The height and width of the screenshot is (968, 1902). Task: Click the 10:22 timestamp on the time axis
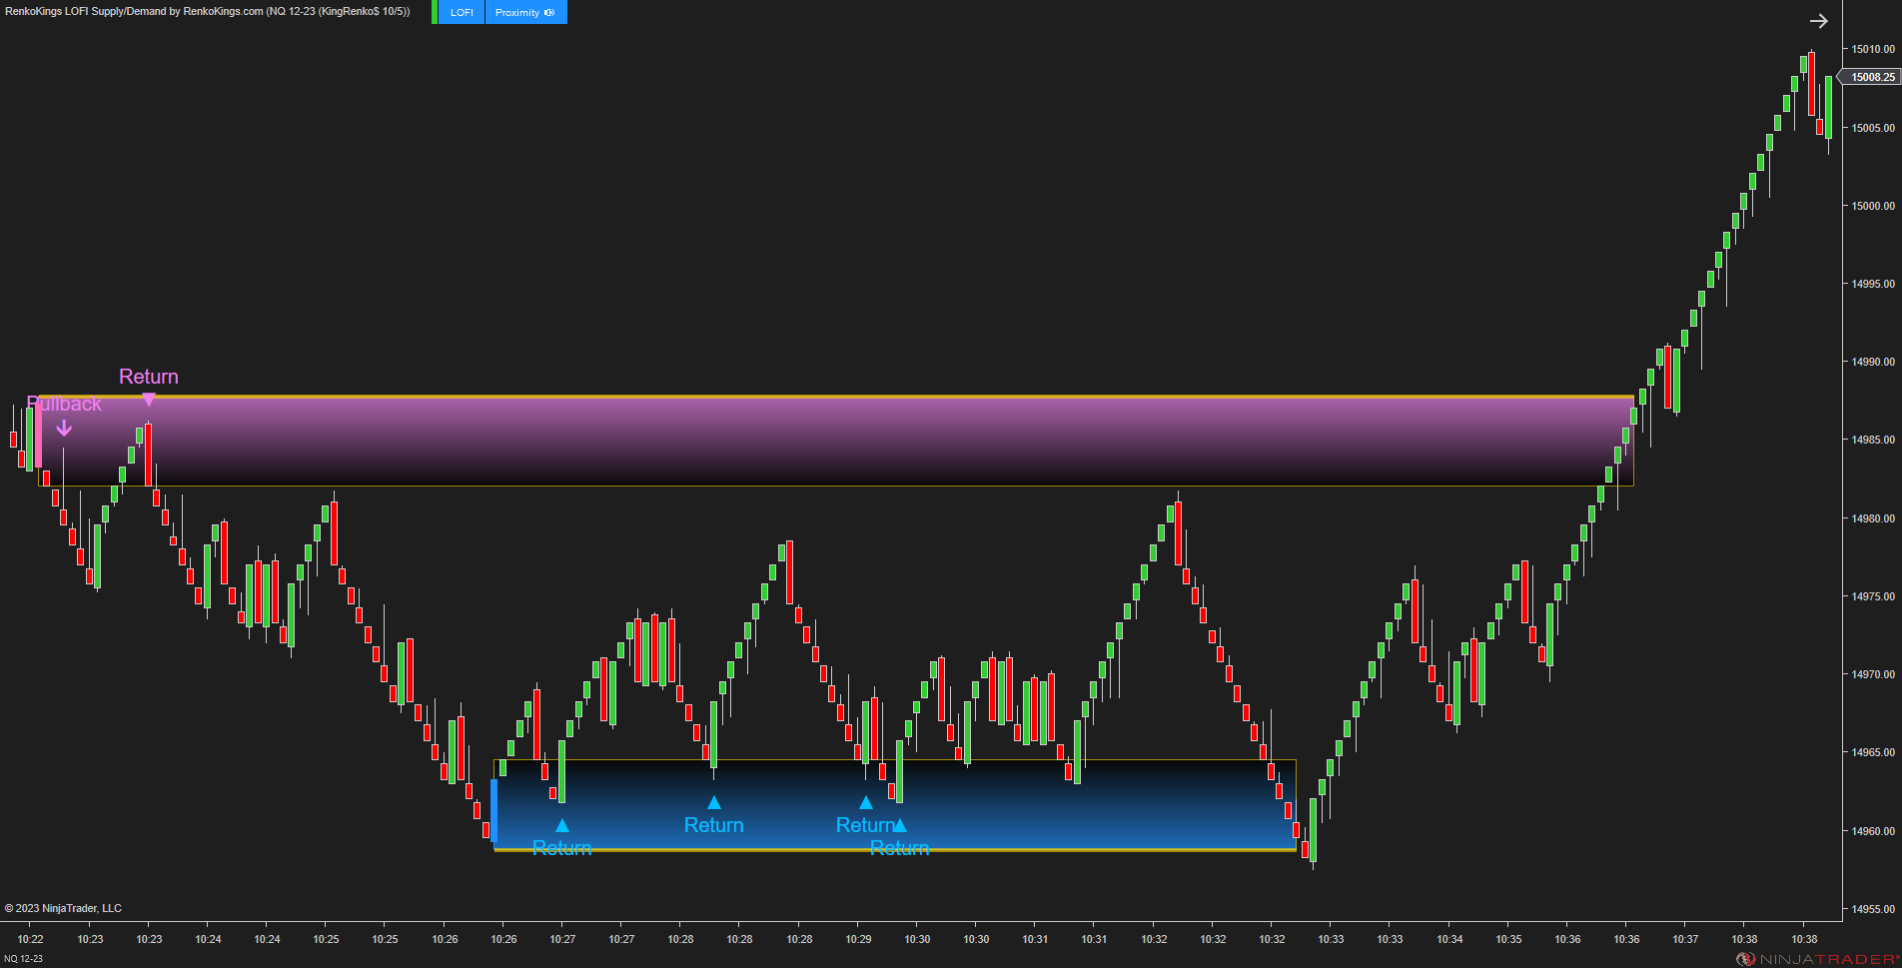tap(30, 938)
